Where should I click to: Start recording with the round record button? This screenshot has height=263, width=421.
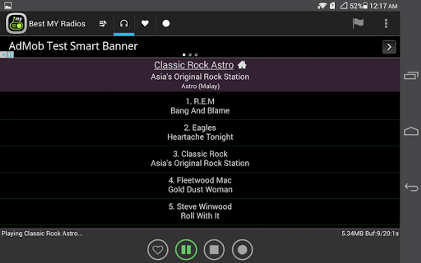(242, 250)
